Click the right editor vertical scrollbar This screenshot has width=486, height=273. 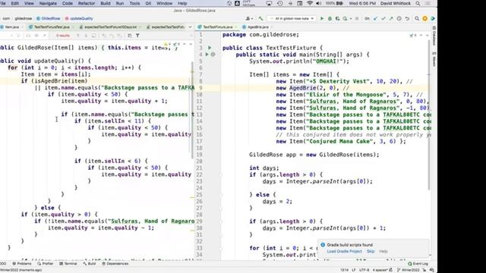pos(429,115)
